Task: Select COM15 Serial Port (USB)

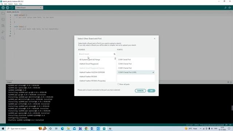Action: pos(136,72)
